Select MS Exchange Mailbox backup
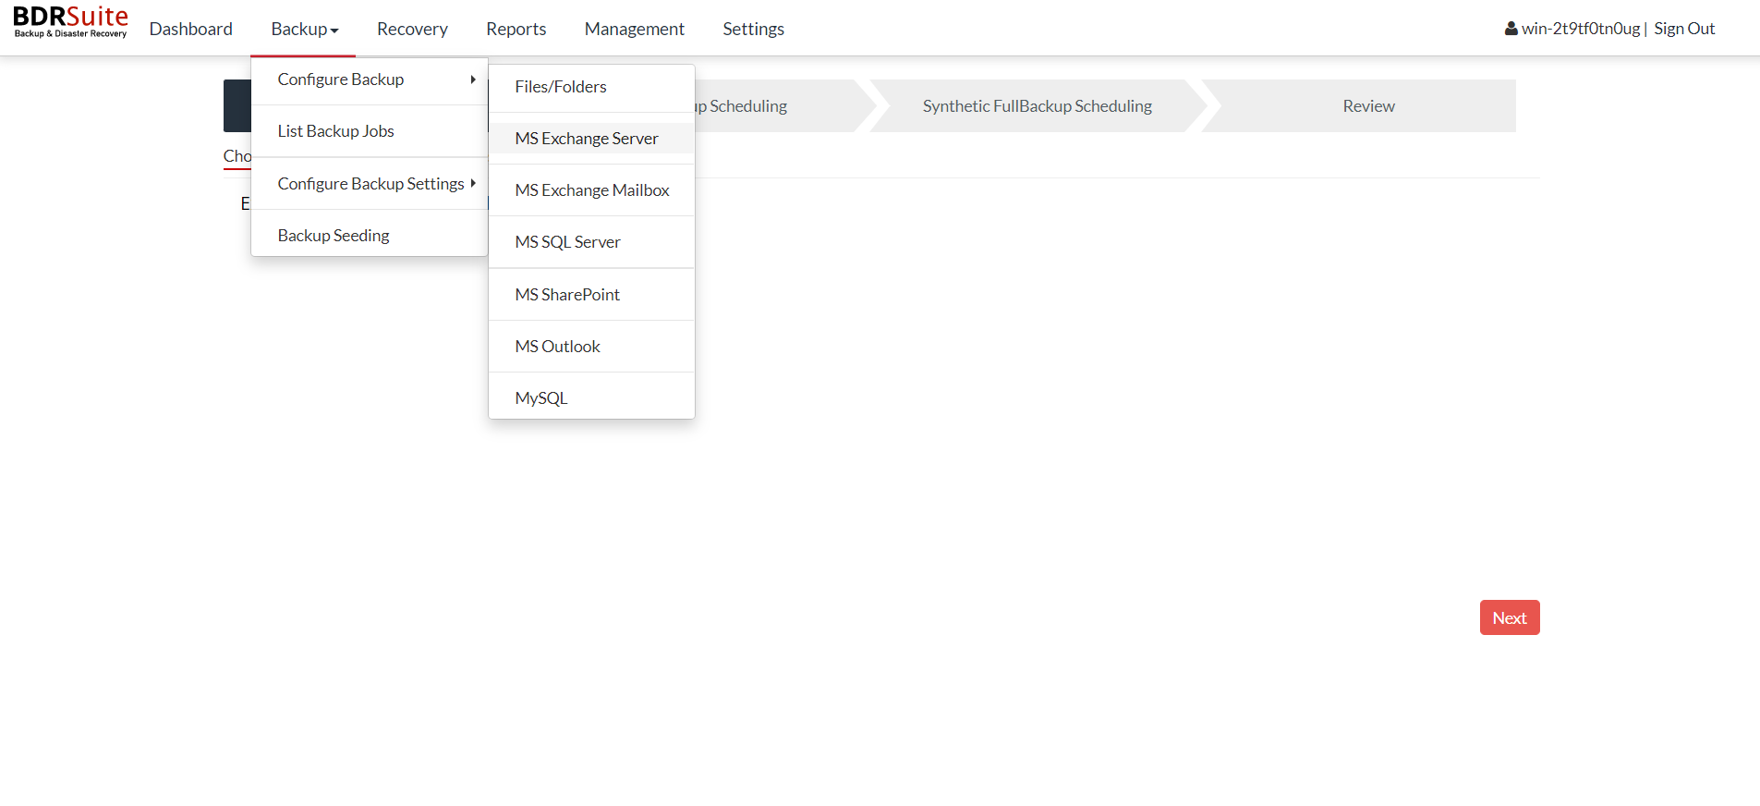Viewport: 1760px width, 806px height. click(x=591, y=190)
